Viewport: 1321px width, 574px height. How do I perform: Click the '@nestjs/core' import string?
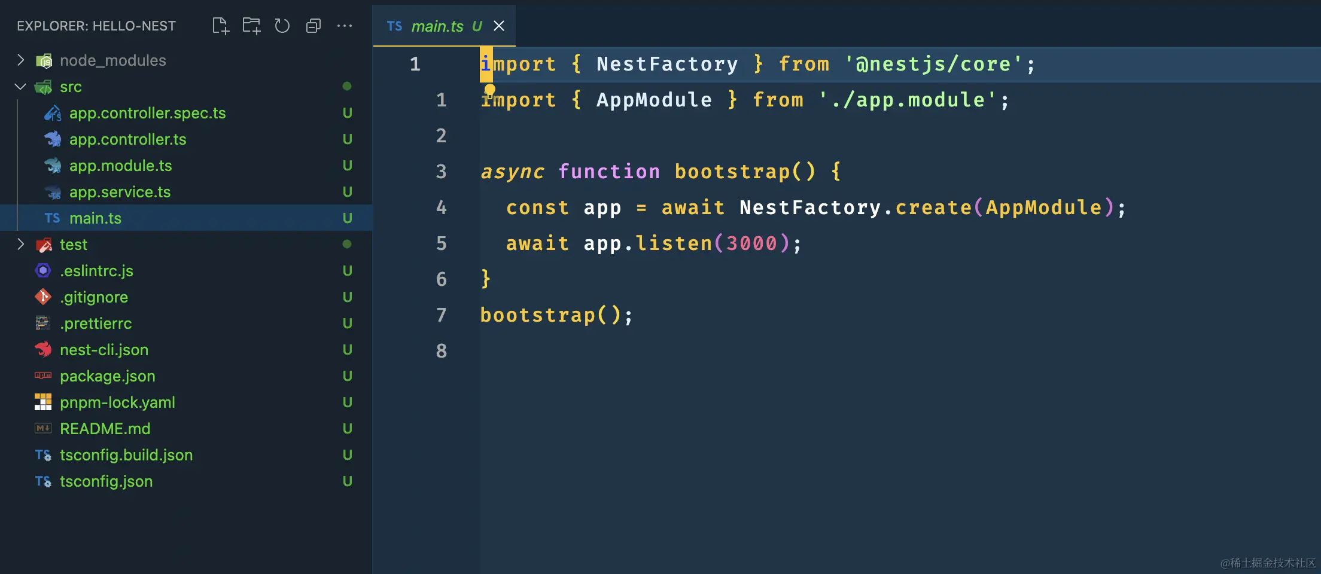[x=933, y=64]
